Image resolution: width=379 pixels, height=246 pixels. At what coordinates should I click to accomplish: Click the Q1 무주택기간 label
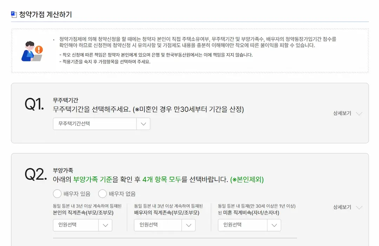pos(66,100)
